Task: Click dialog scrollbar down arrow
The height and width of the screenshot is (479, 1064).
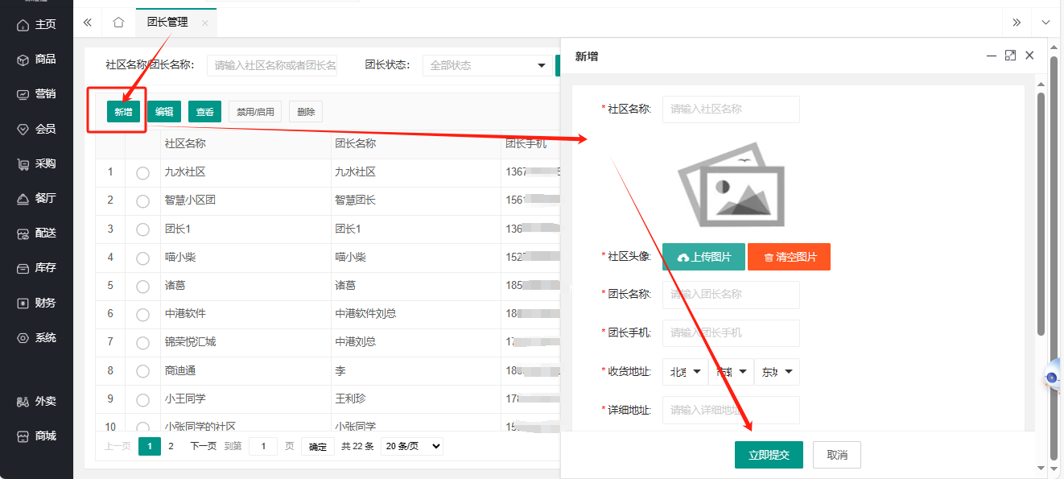Action: (1041, 468)
